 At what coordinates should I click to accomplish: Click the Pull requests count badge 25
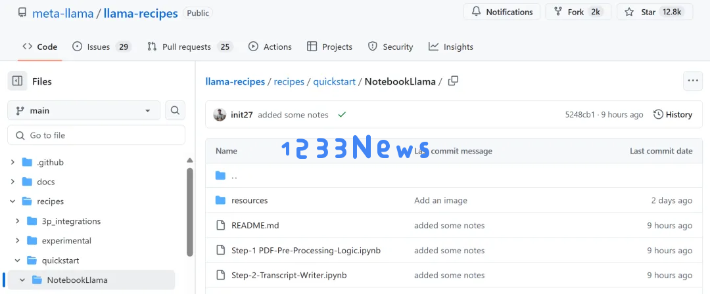click(x=225, y=47)
